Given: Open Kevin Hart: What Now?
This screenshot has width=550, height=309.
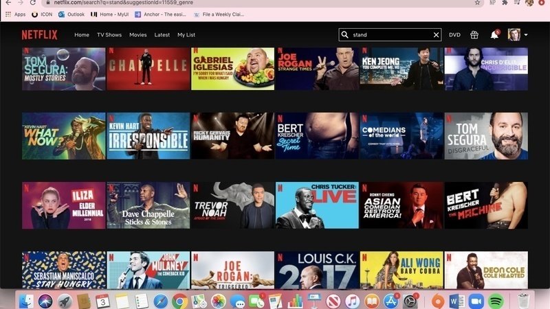Looking at the screenshot, I should (x=63, y=136).
